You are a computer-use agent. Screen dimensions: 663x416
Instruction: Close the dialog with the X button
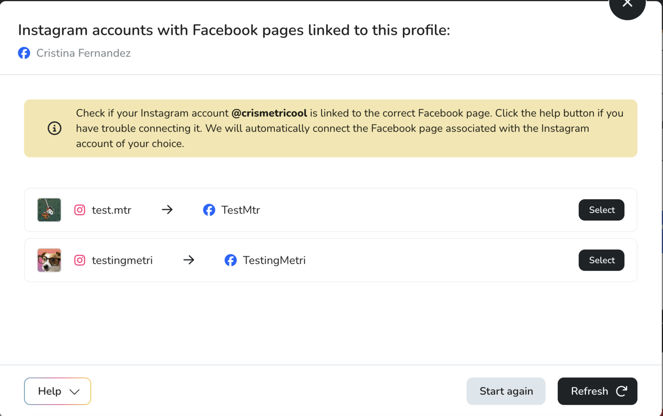point(627,4)
